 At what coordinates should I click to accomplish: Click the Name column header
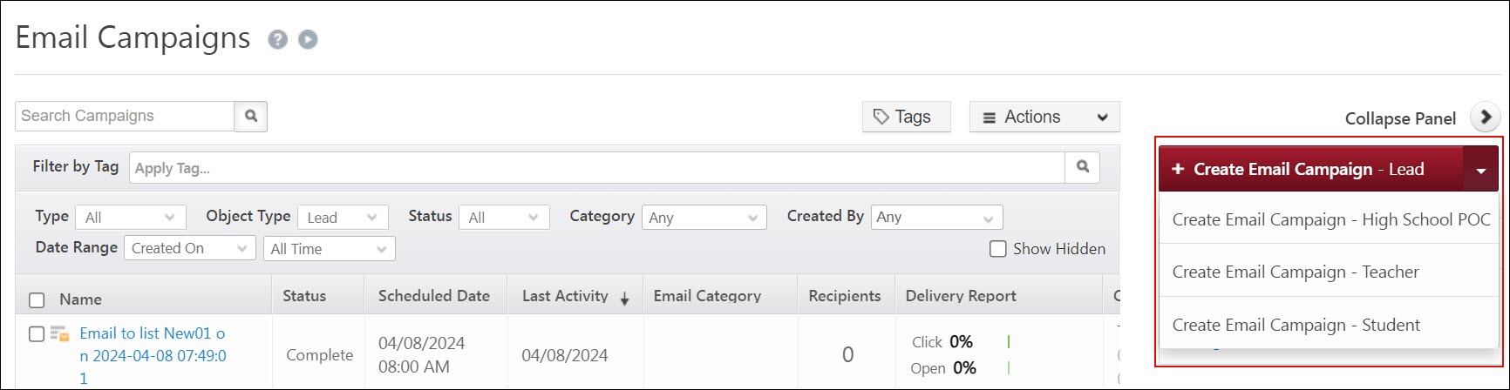coord(81,299)
